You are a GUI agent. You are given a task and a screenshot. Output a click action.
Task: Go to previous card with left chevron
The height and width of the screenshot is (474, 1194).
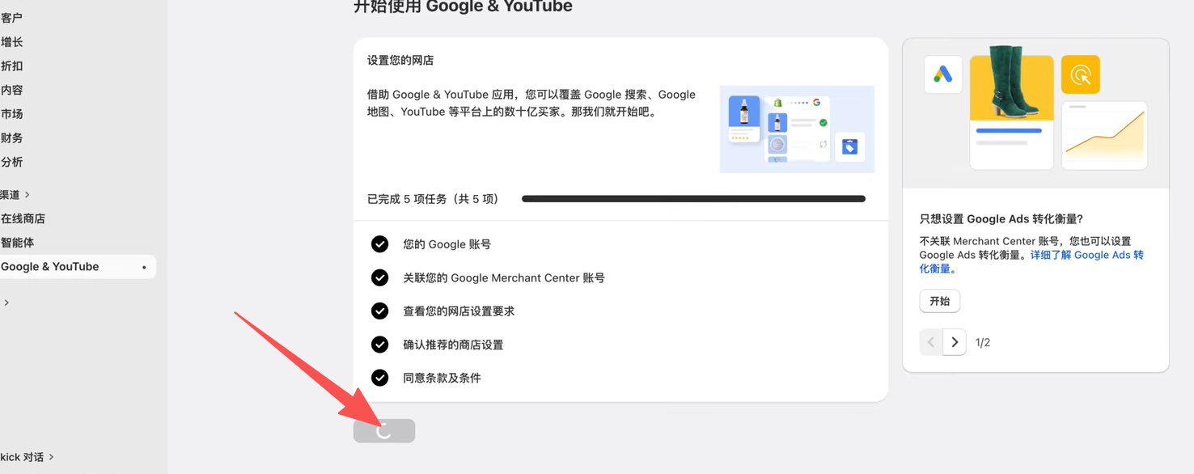click(931, 342)
